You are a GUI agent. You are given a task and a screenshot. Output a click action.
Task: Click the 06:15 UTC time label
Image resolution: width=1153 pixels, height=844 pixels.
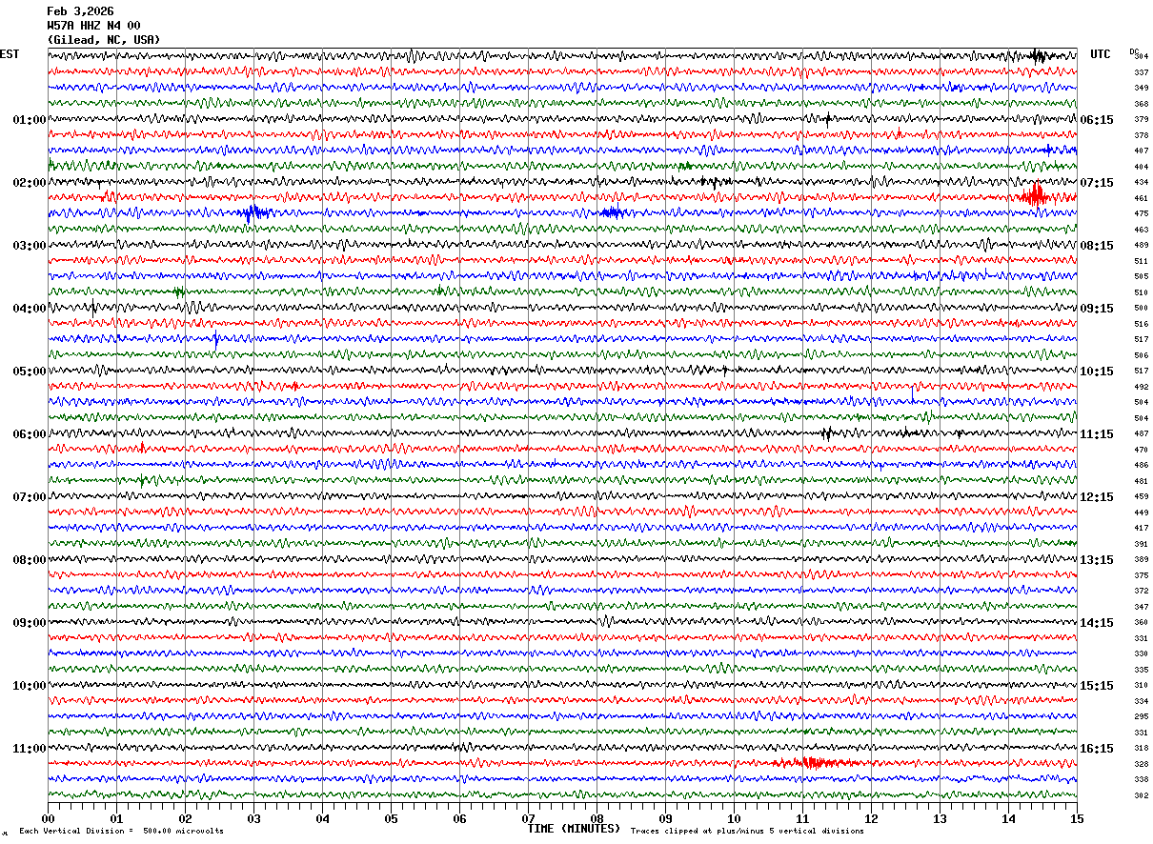point(1098,120)
